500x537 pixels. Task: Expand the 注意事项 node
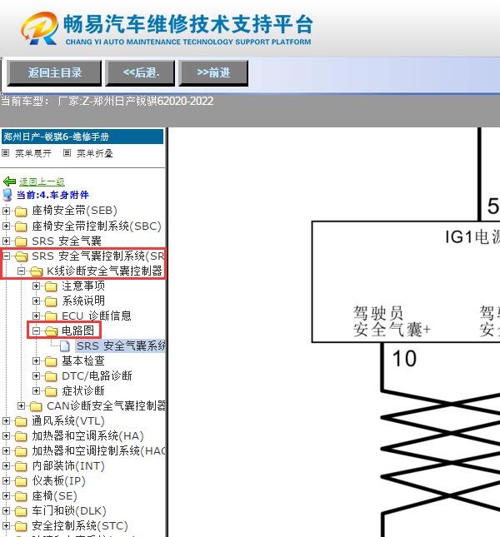click(x=36, y=286)
